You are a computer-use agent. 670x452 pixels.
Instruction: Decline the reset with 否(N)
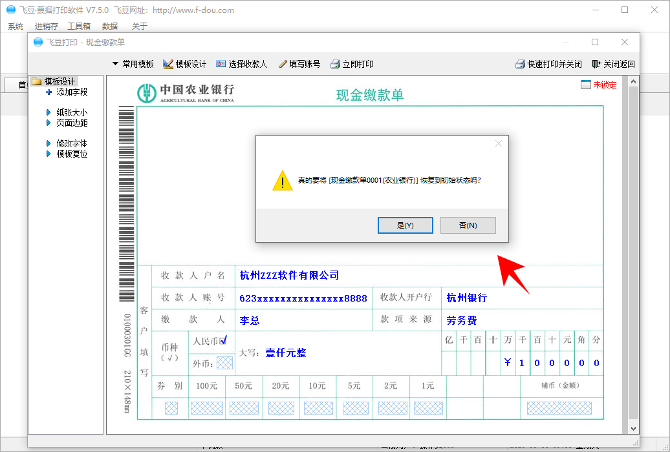[x=468, y=225]
